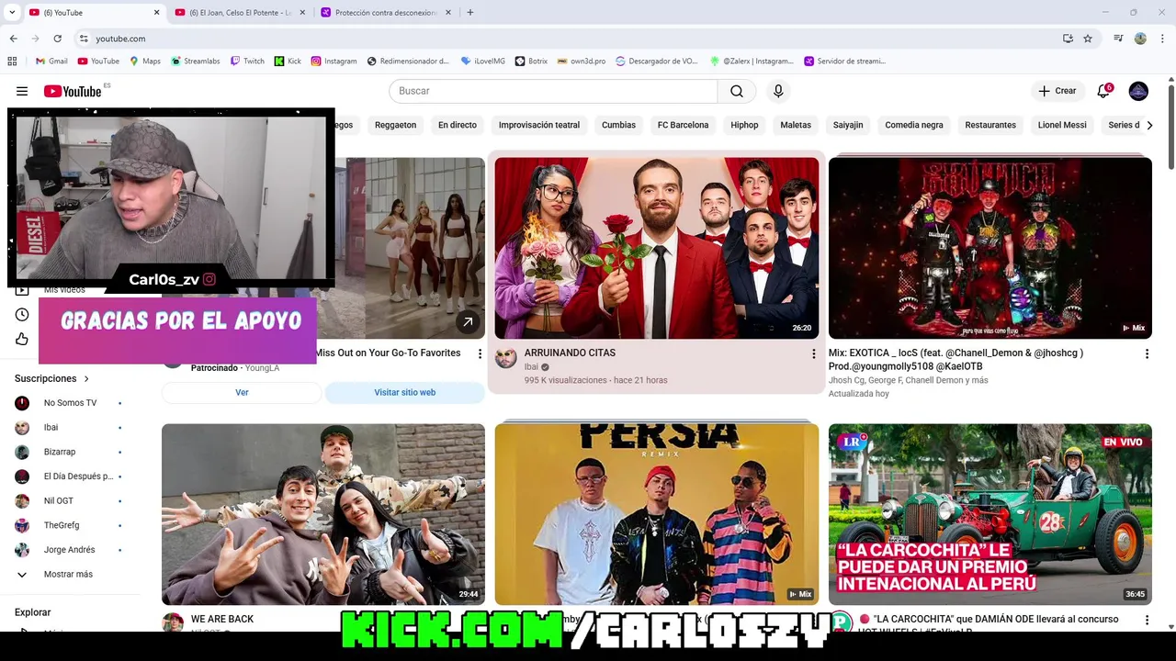Select the Hiphop filter chip
This screenshot has width=1176, height=661.
745,125
